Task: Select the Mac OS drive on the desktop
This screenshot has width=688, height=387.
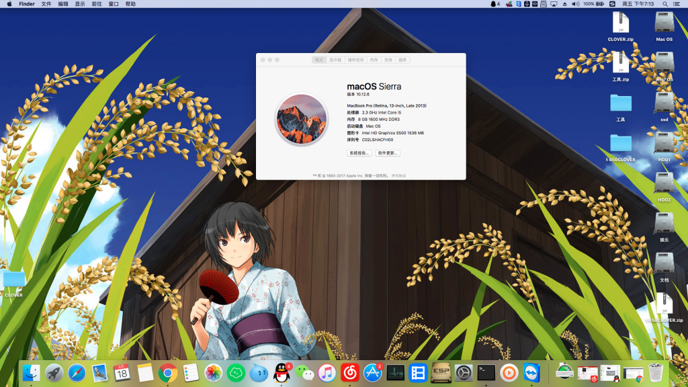Action: point(664,26)
